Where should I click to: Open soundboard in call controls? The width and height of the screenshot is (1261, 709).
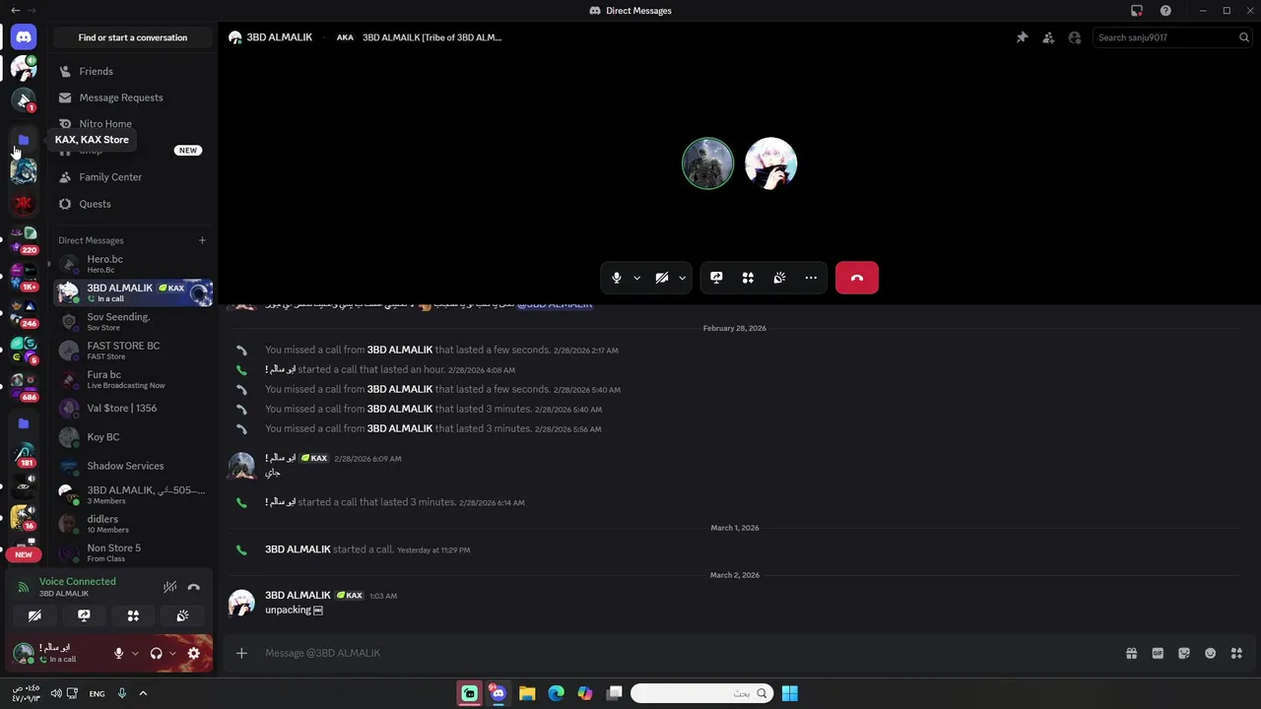(x=779, y=278)
